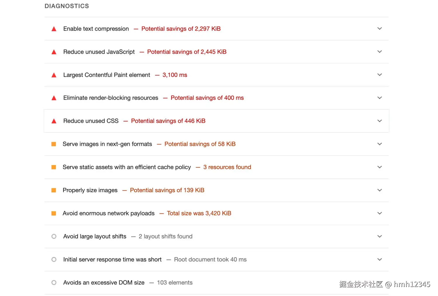This screenshot has height=296, width=438.
Task: Click orange square next to Serve images in next-gen formats
Action: (54, 144)
